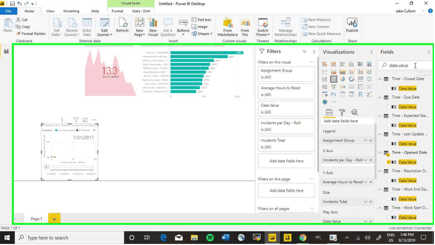Collapse the Visualizations pane arrow
The height and width of the screenshot is (245, 435).
371,52
